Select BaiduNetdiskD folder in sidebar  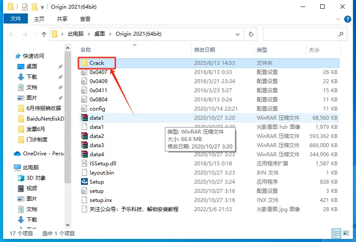click(41, 119)
